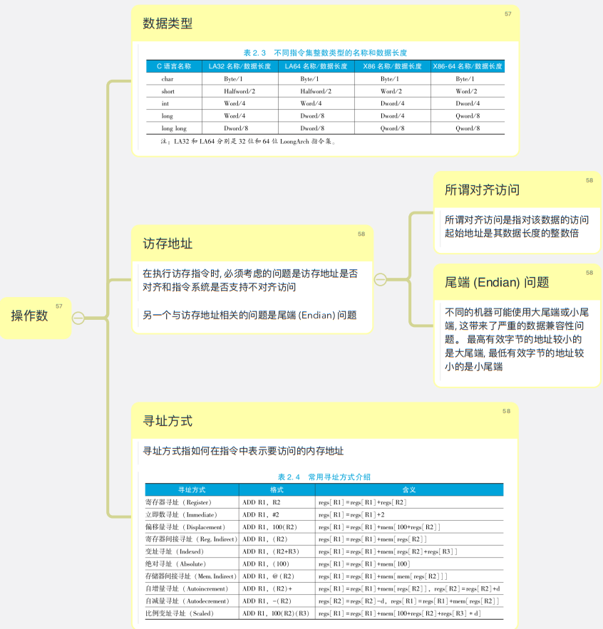Viewport: 603px width, 629px height.
Task: Select the 数据类型 node title
Action: (x=167, y=24)
